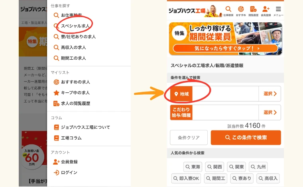Click the こだわり給与/職種 input field
The width and height of the screenshot is (303, 187).
(225, 112)
